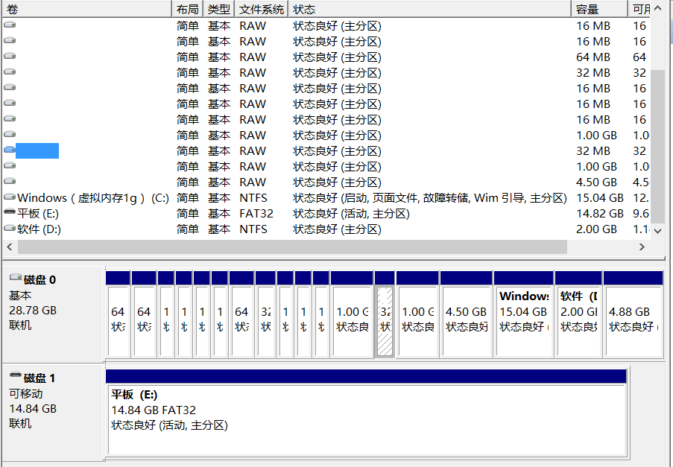Click the drive icon of the highlighted volume row

(x=10, y=150)
